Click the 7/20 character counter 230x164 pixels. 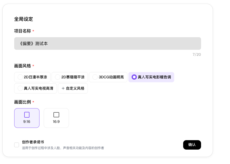coord(197,54)
